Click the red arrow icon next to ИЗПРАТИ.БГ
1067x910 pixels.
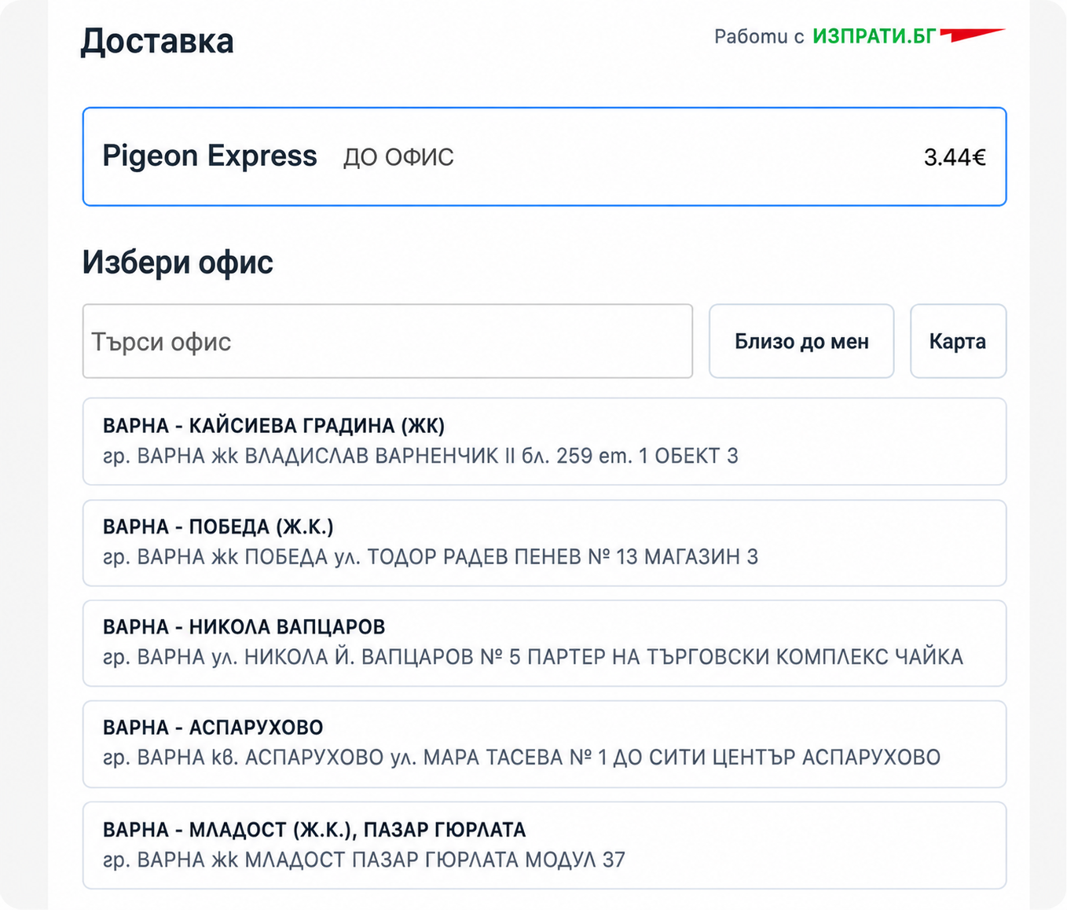pyautogui.click(x=973, y=35)
